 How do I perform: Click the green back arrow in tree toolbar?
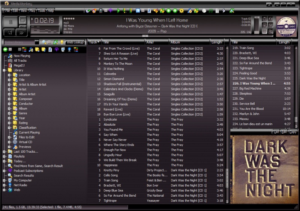coord(5,50)
